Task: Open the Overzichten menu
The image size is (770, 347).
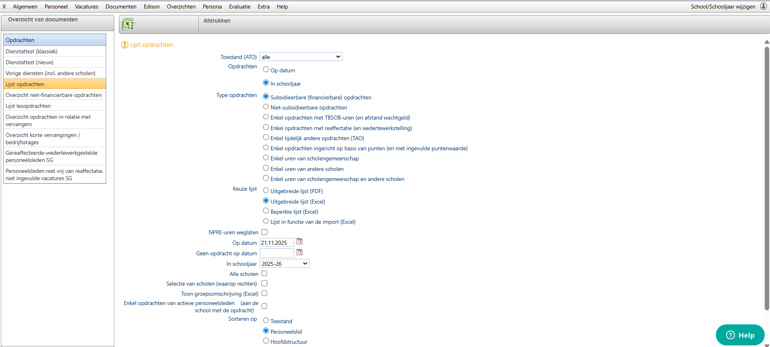Action: [181, 6]
